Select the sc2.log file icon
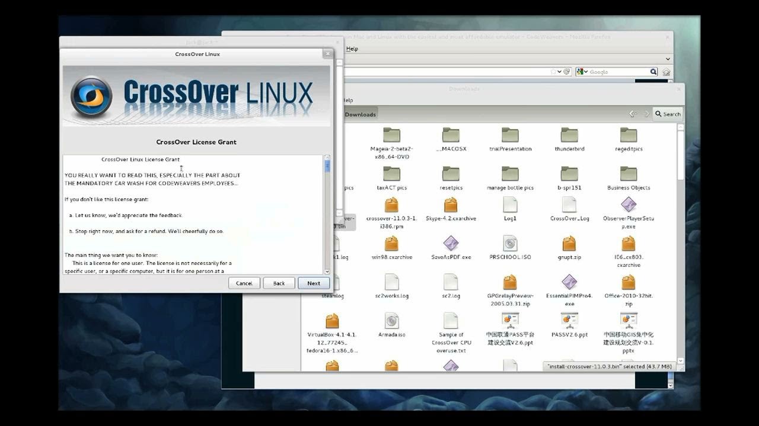Viewport: 759px width, 426px height. [x=451, y=282]
